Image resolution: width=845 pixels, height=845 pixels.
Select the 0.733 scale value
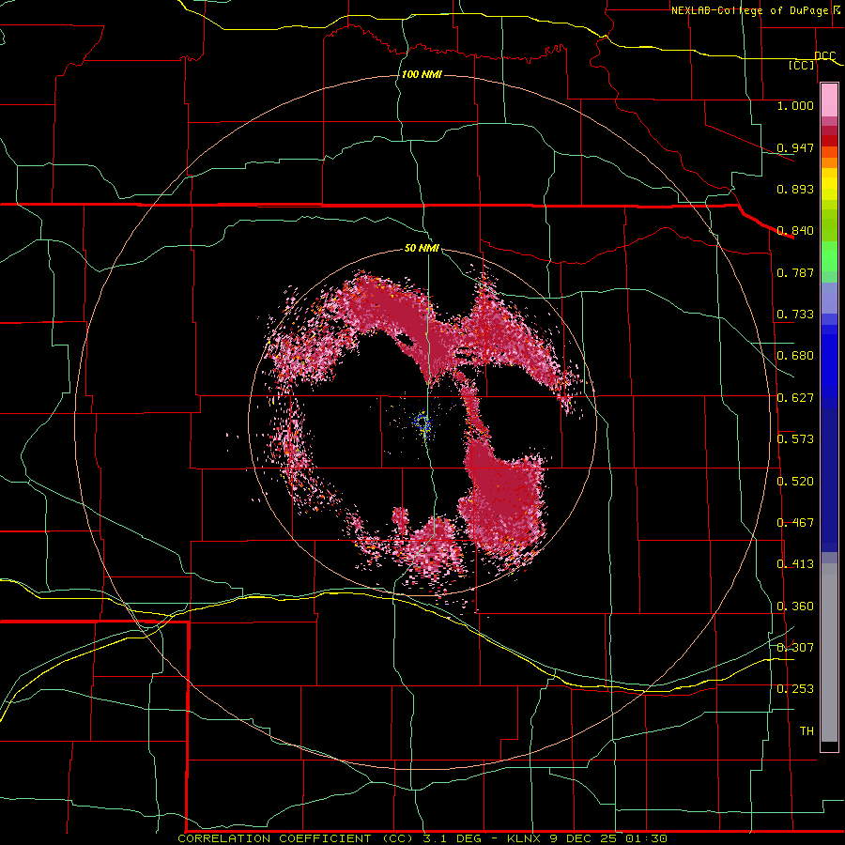[795, 315]
